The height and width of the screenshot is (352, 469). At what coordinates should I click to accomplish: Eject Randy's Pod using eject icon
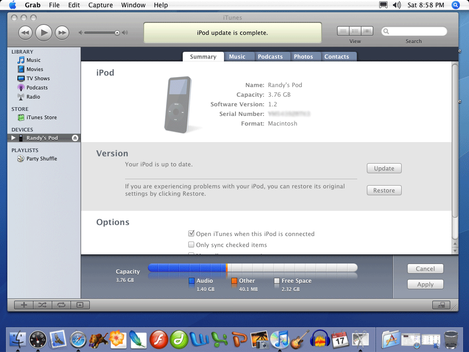point(75,138)
